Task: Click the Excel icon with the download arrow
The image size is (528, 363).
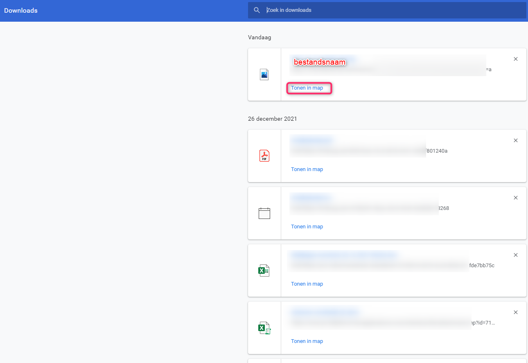Action: click(x=264, y=328)
